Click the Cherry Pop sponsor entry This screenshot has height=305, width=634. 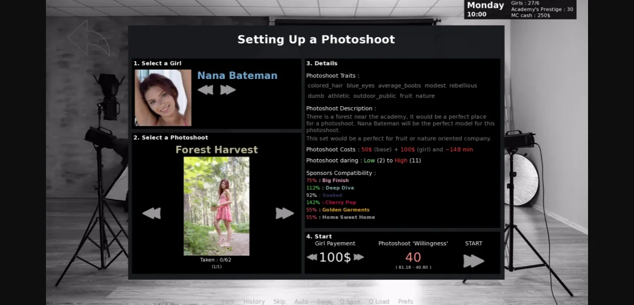pyautogui.click(x=341, y=202)
